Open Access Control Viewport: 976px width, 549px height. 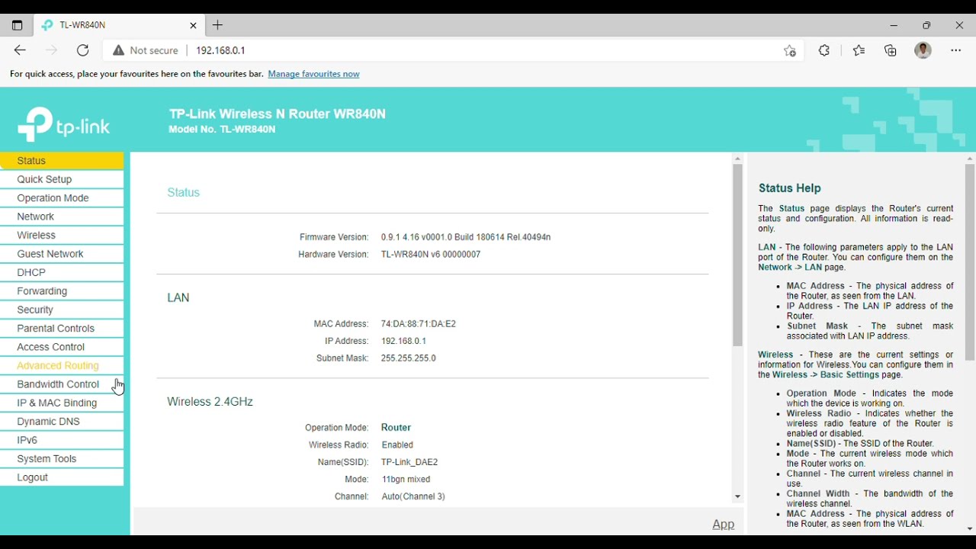pyautogui.click(x=63, y=348)
